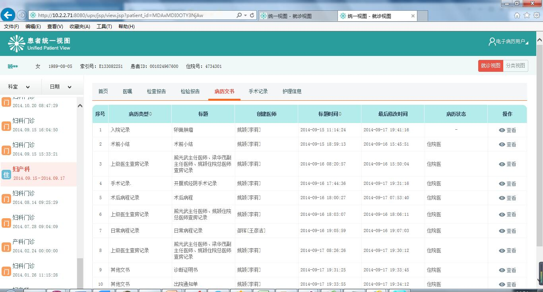Click the favorites star icon
This screenshot has width=543, height=292.
[527, 15]
